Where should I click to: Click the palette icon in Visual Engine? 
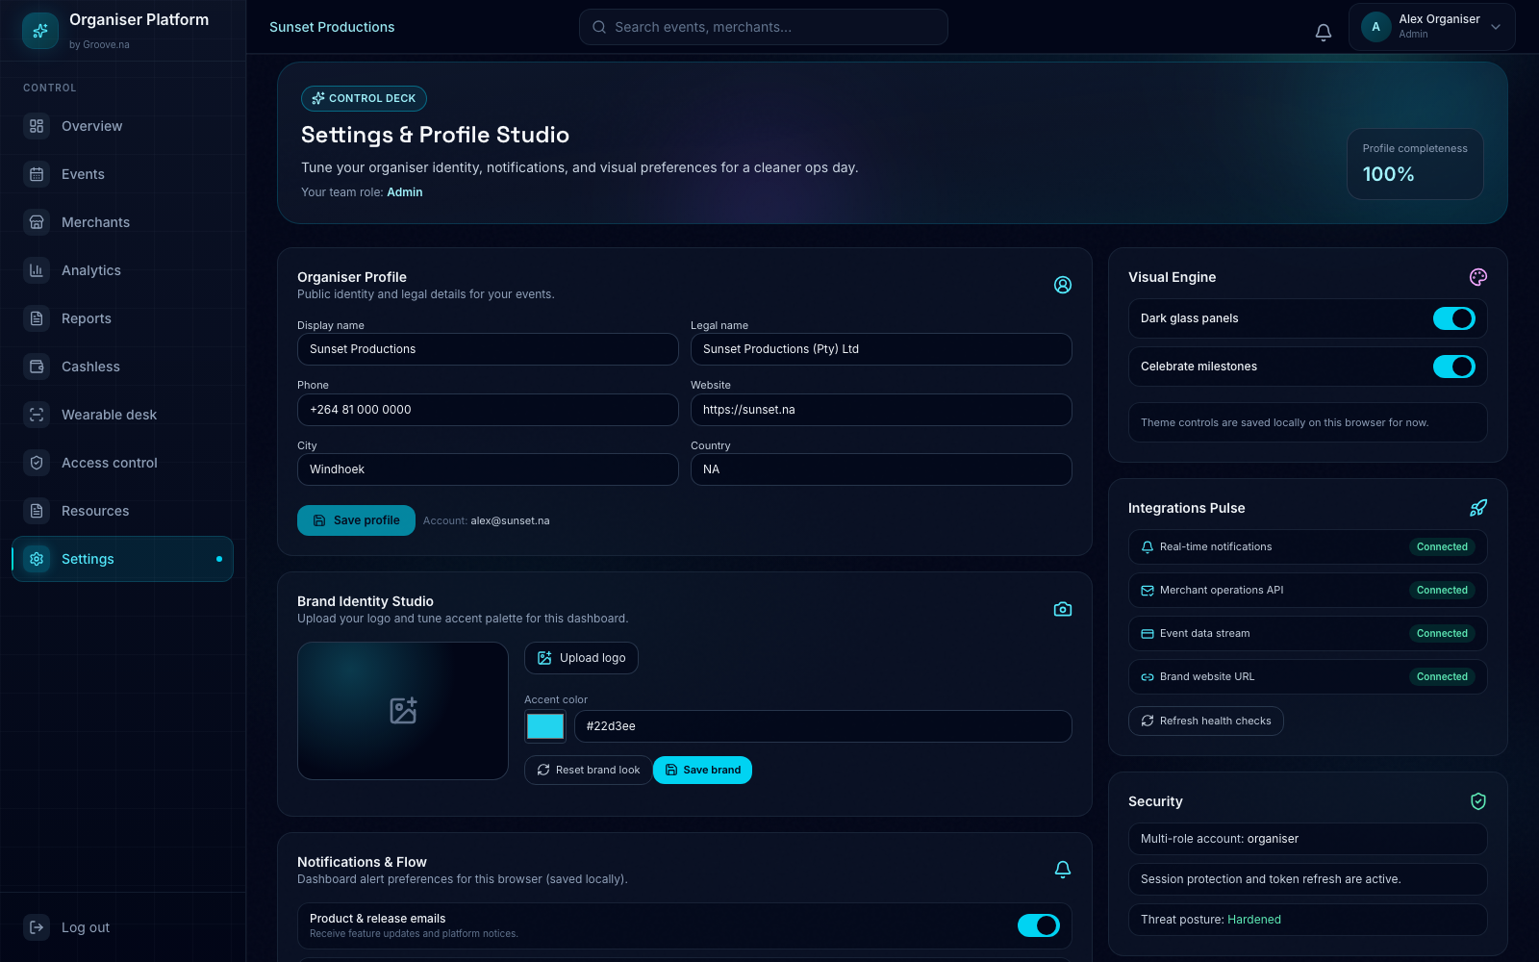point(1478,277)
